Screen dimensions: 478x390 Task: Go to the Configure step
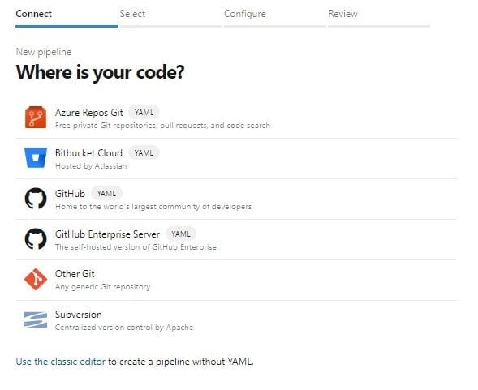pyautogui.click(x=245, y=14)
